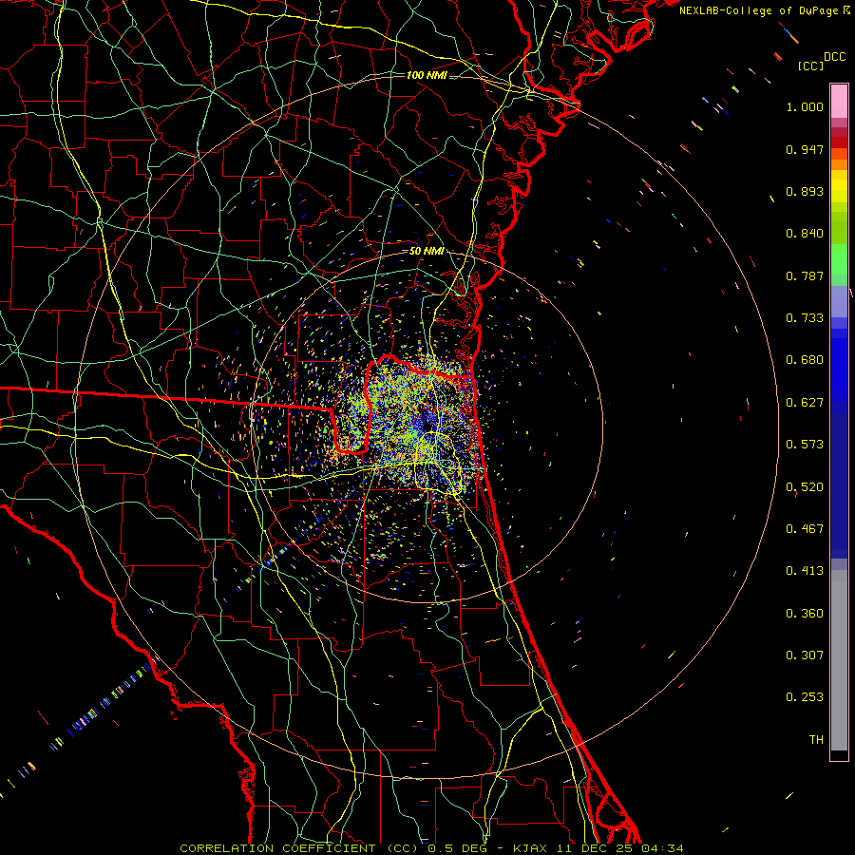The width and height of the screenshot is (855, 855).
Task: Click the 0.840 legend value
Action: pyautogui.click(x=805, y=234)
